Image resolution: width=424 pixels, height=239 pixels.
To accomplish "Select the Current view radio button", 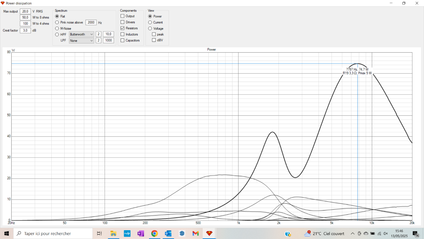I will coord(150,22).
